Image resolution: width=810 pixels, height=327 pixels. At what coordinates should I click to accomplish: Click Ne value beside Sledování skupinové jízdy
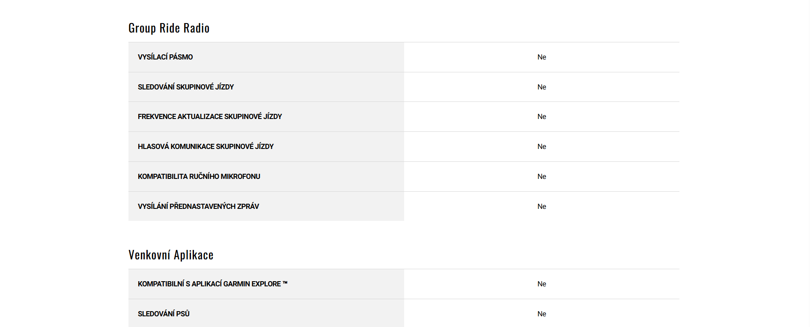pyautogui.click(x=542, y=87)
